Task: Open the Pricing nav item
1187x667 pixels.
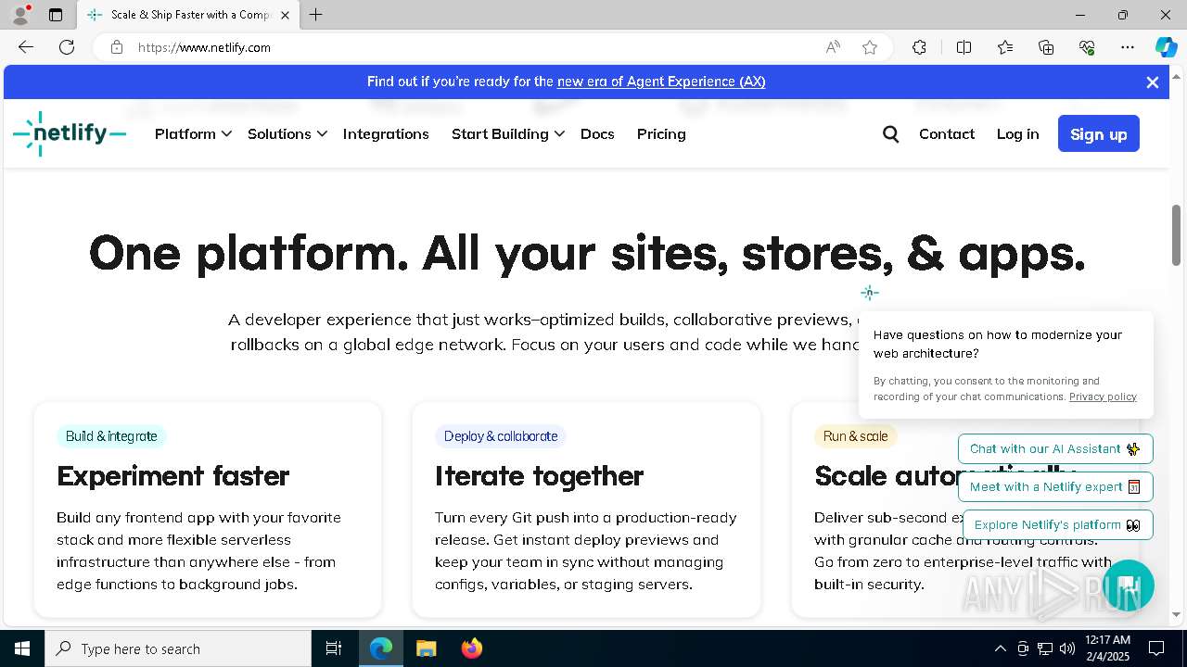Action: (x=661, y=134)
